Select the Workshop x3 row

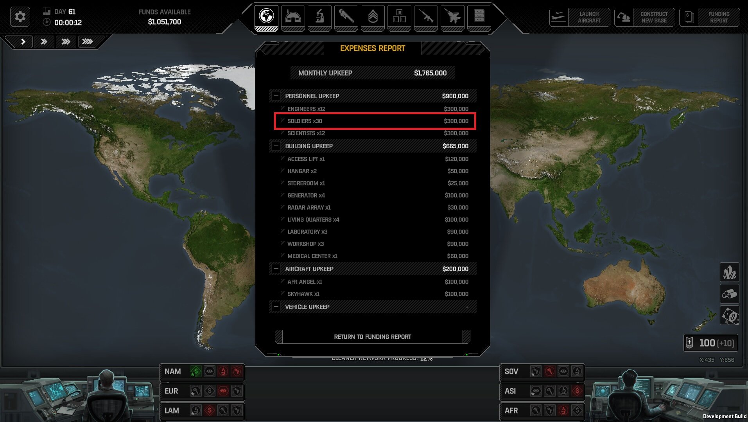point(375,244)
